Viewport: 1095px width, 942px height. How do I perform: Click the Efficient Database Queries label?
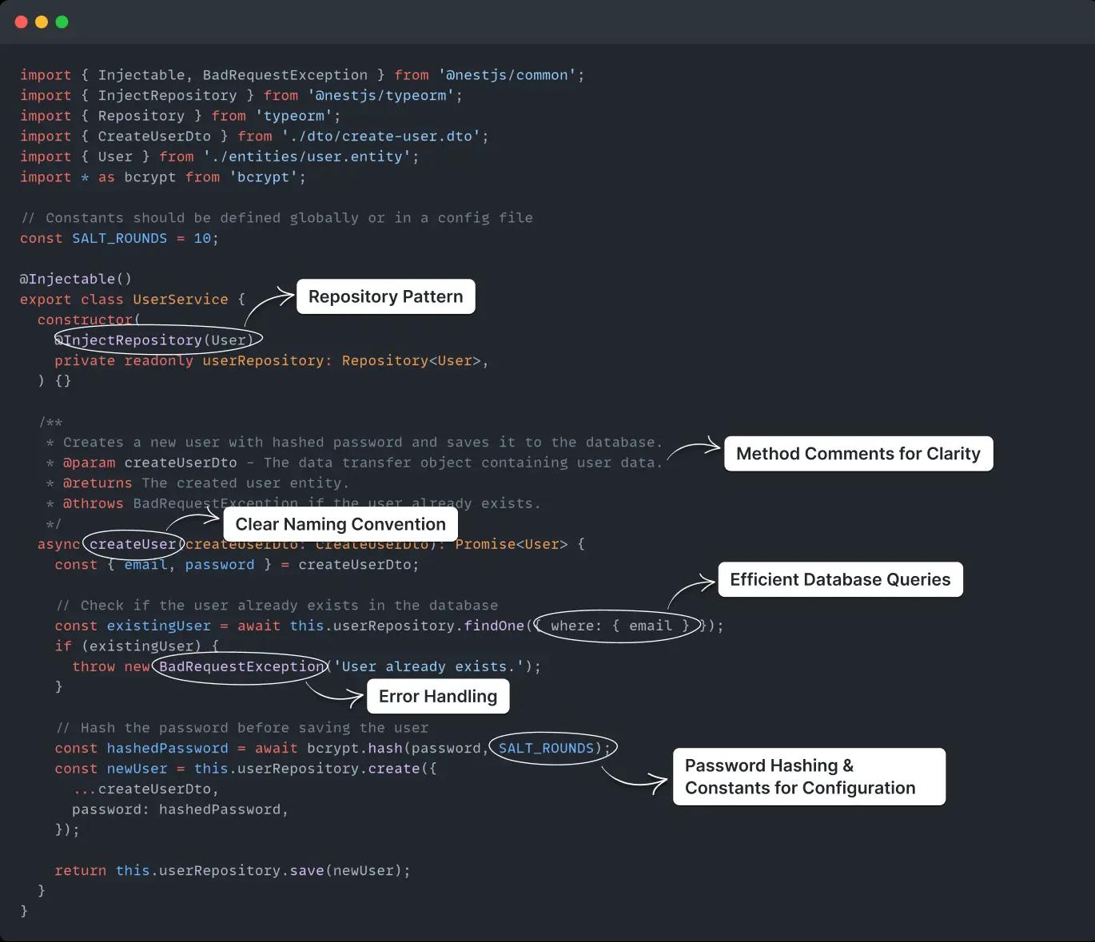[840, 579]
